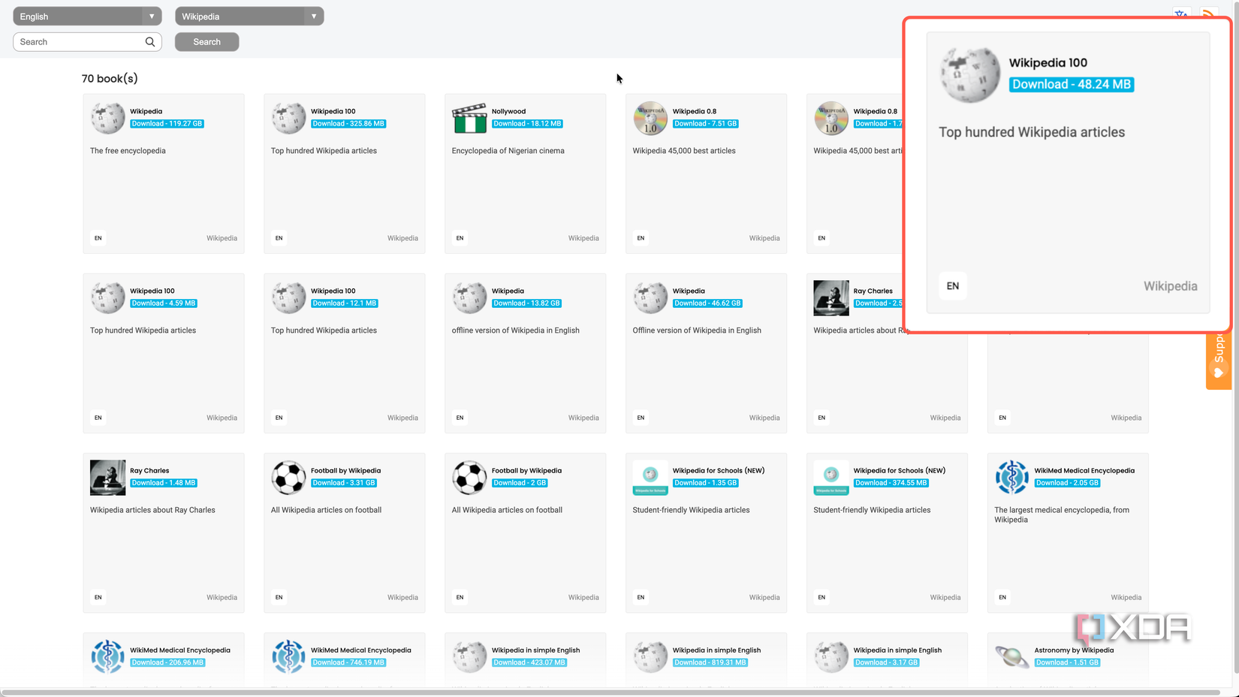Click the magnifier icon inside the search bar
Viewport: 1239px width, 697px height.
pyautogui.click(x=150, y=41)
